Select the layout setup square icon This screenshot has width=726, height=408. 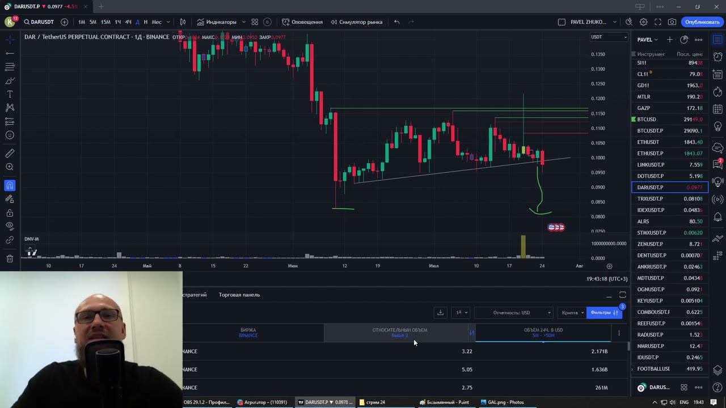(x=562, y=22)
